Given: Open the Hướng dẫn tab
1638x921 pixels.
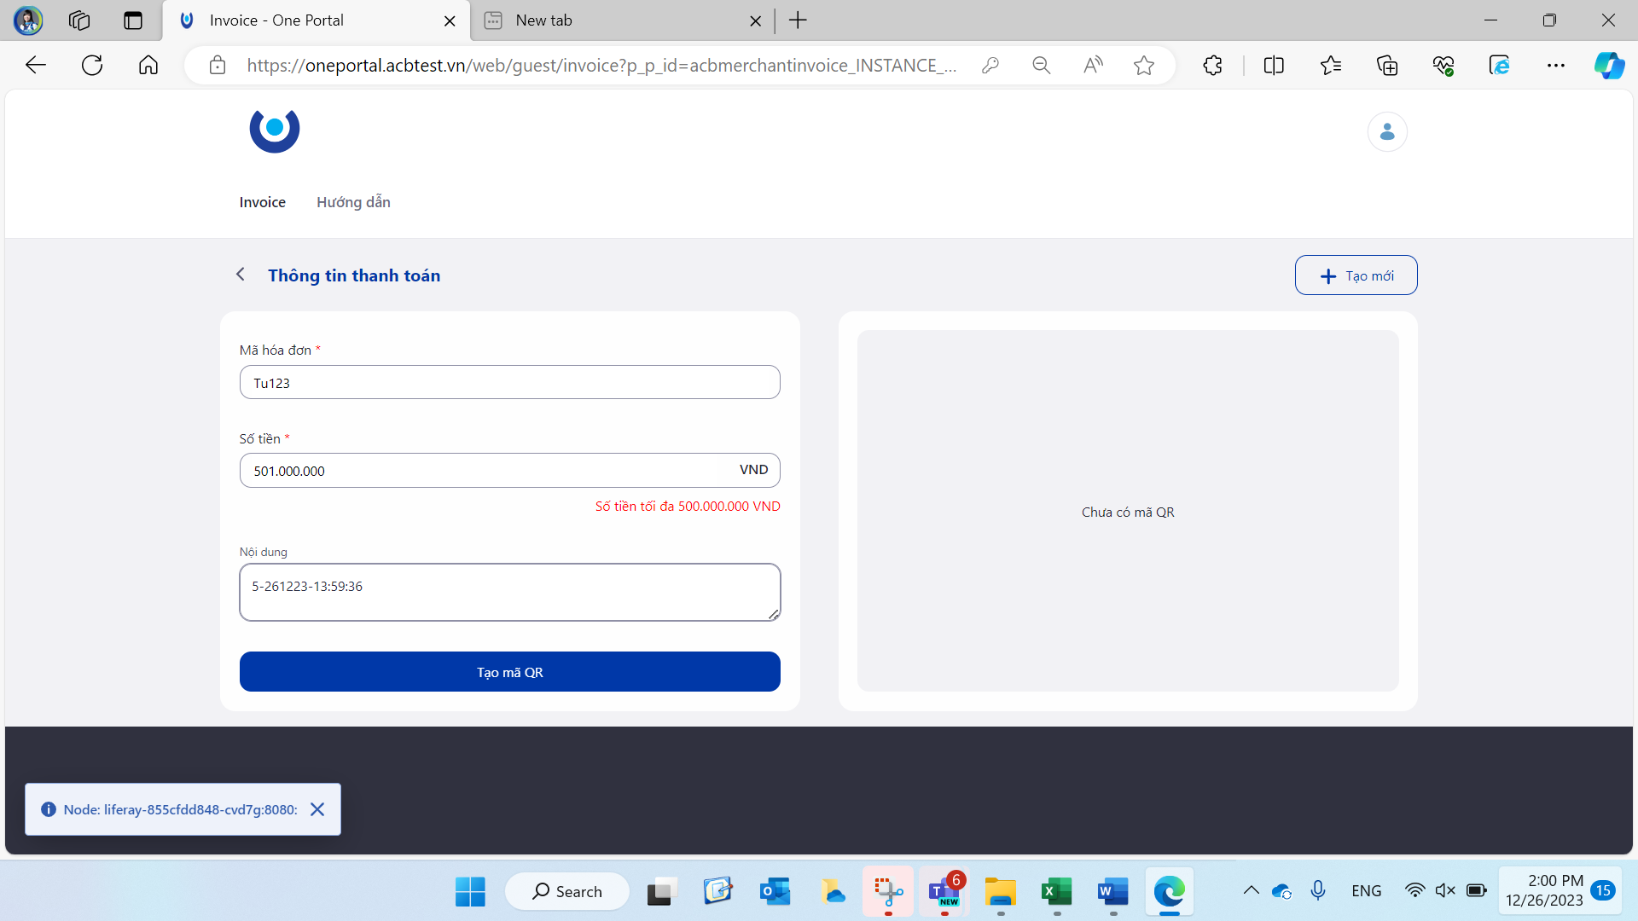Looking at the screenshot, I should [x=352, y=202].
